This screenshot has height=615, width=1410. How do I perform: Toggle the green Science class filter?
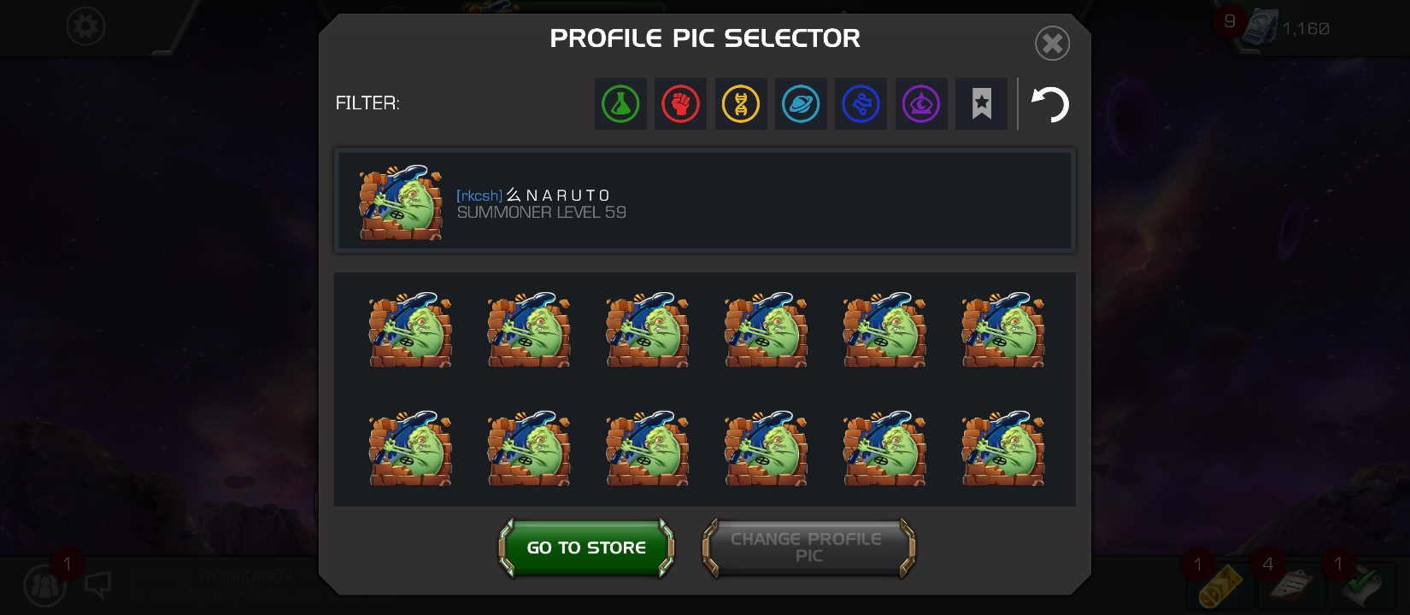(x=620, y=104)
